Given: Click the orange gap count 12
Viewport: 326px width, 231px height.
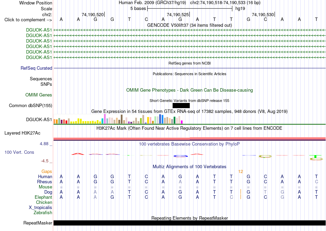Looking at the screenshot, I should 241,172.
